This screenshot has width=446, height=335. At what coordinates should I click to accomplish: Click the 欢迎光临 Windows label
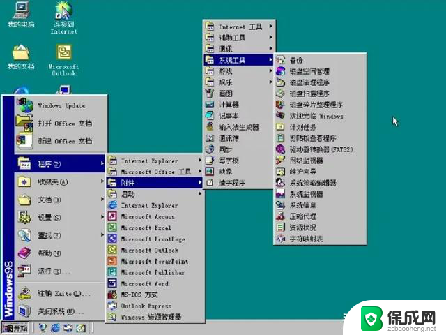point(316,116)
